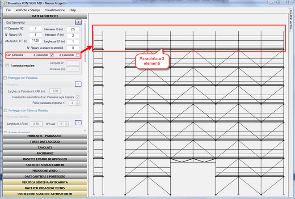Click the help icon in Dati Geometrici
Image resolution: width=295 pixels, height=199 pixels.
(78, 21)
